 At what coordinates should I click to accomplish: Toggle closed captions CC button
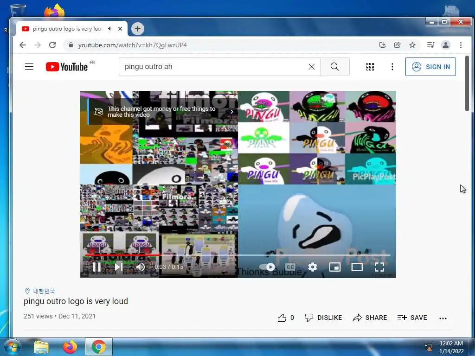click(x=290, y=267)
